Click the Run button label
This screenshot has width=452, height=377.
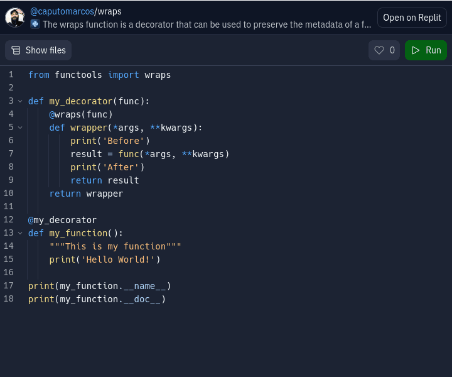(x=433, y=50)
